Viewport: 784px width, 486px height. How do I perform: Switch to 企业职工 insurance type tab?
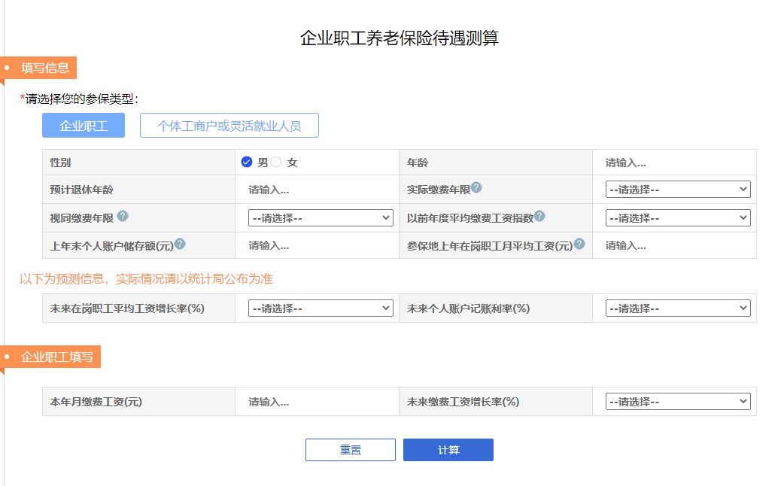click(84, 126)
